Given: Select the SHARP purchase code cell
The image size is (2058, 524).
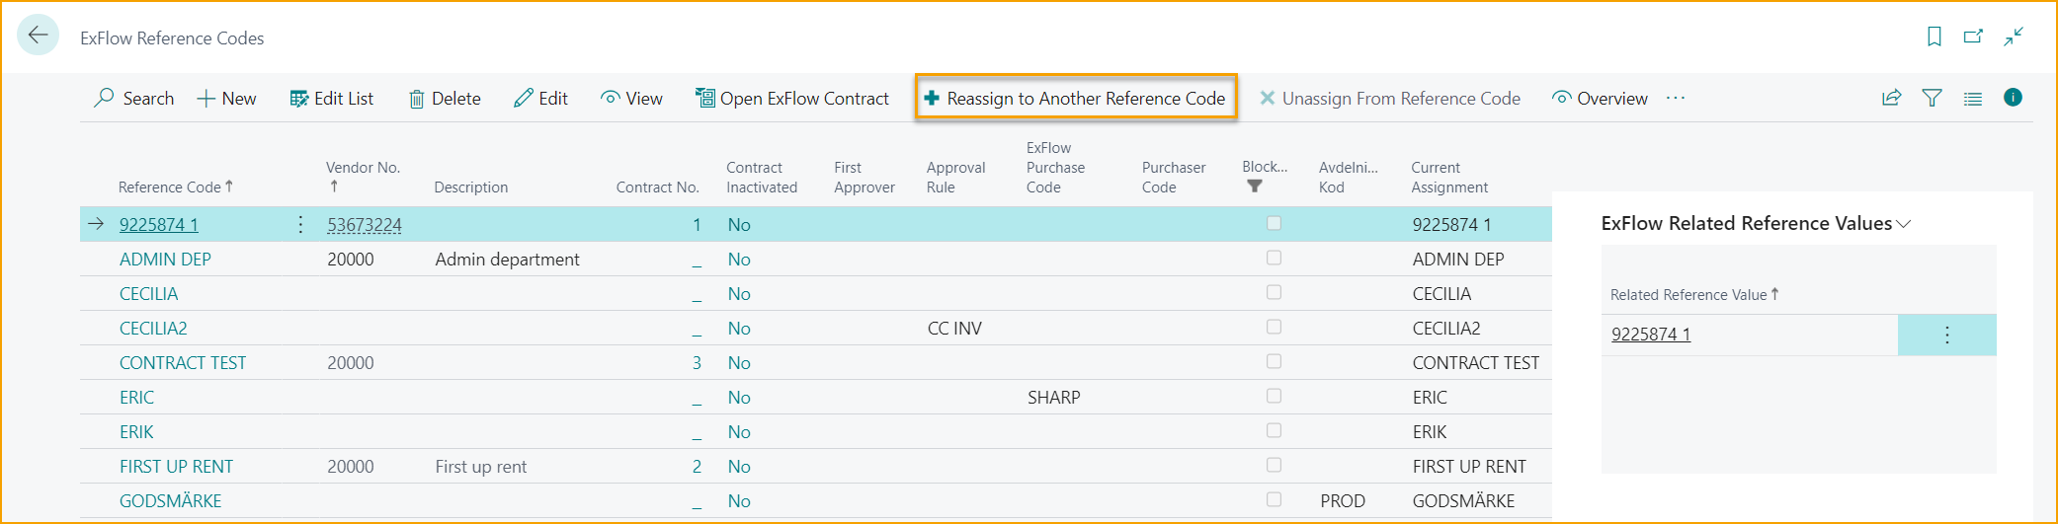Looking at the screenshot, I should [x=1053, y=397].
